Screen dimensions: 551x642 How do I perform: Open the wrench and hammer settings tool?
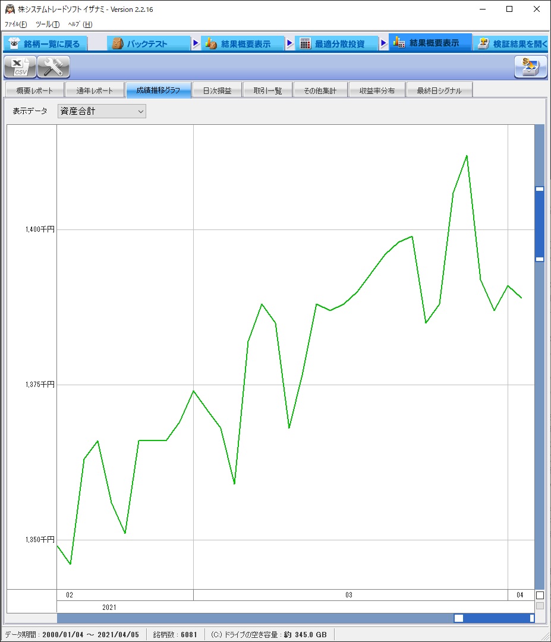(x=53, y=67)
